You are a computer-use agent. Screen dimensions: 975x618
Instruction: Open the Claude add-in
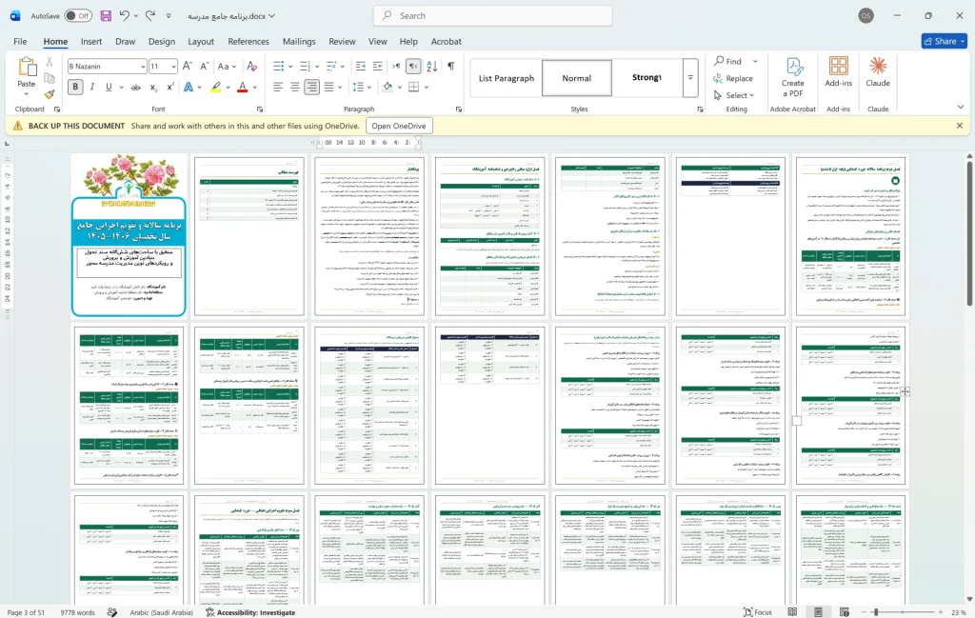tap(877, 71)
